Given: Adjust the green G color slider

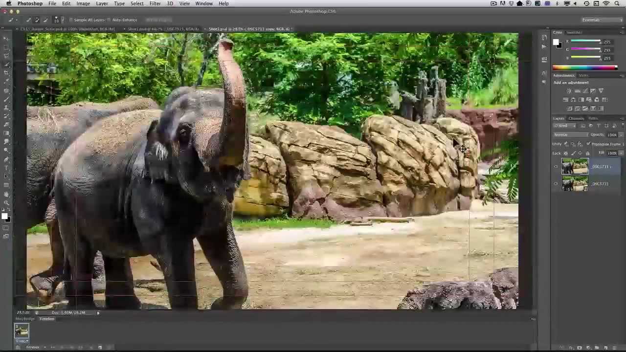Looking at the screenshot, I should (585, 50).
